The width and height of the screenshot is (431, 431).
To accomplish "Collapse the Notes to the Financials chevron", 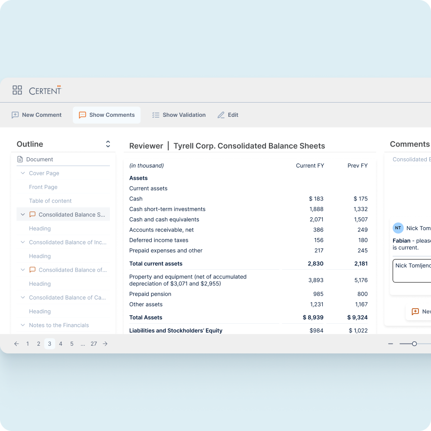I will [23, 325].
